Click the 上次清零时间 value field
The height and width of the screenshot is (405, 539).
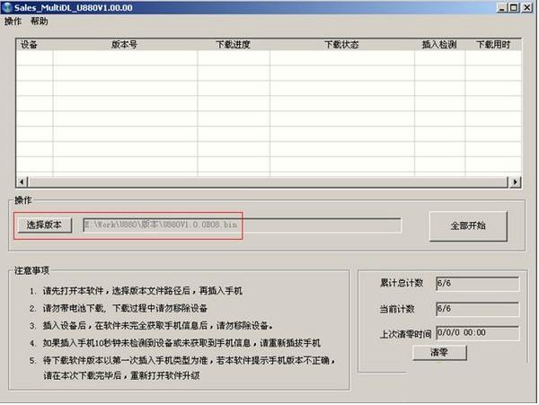pos(478,333)
